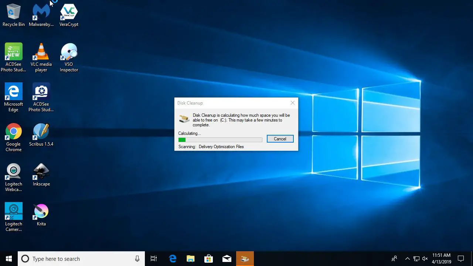
Task: Launch Edge from the taskbar
Action: click(173, 259)
